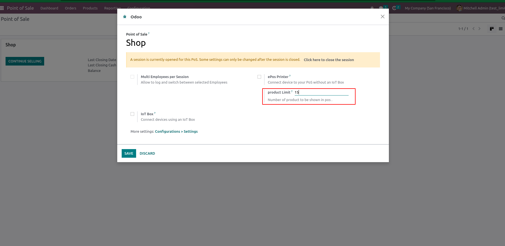505x246 pixels.
Task: Open the Dashboard menu
Action: click(49, 8)
